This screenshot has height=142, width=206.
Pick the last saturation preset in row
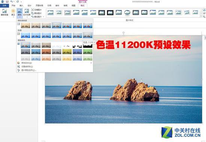coord(88,25)
